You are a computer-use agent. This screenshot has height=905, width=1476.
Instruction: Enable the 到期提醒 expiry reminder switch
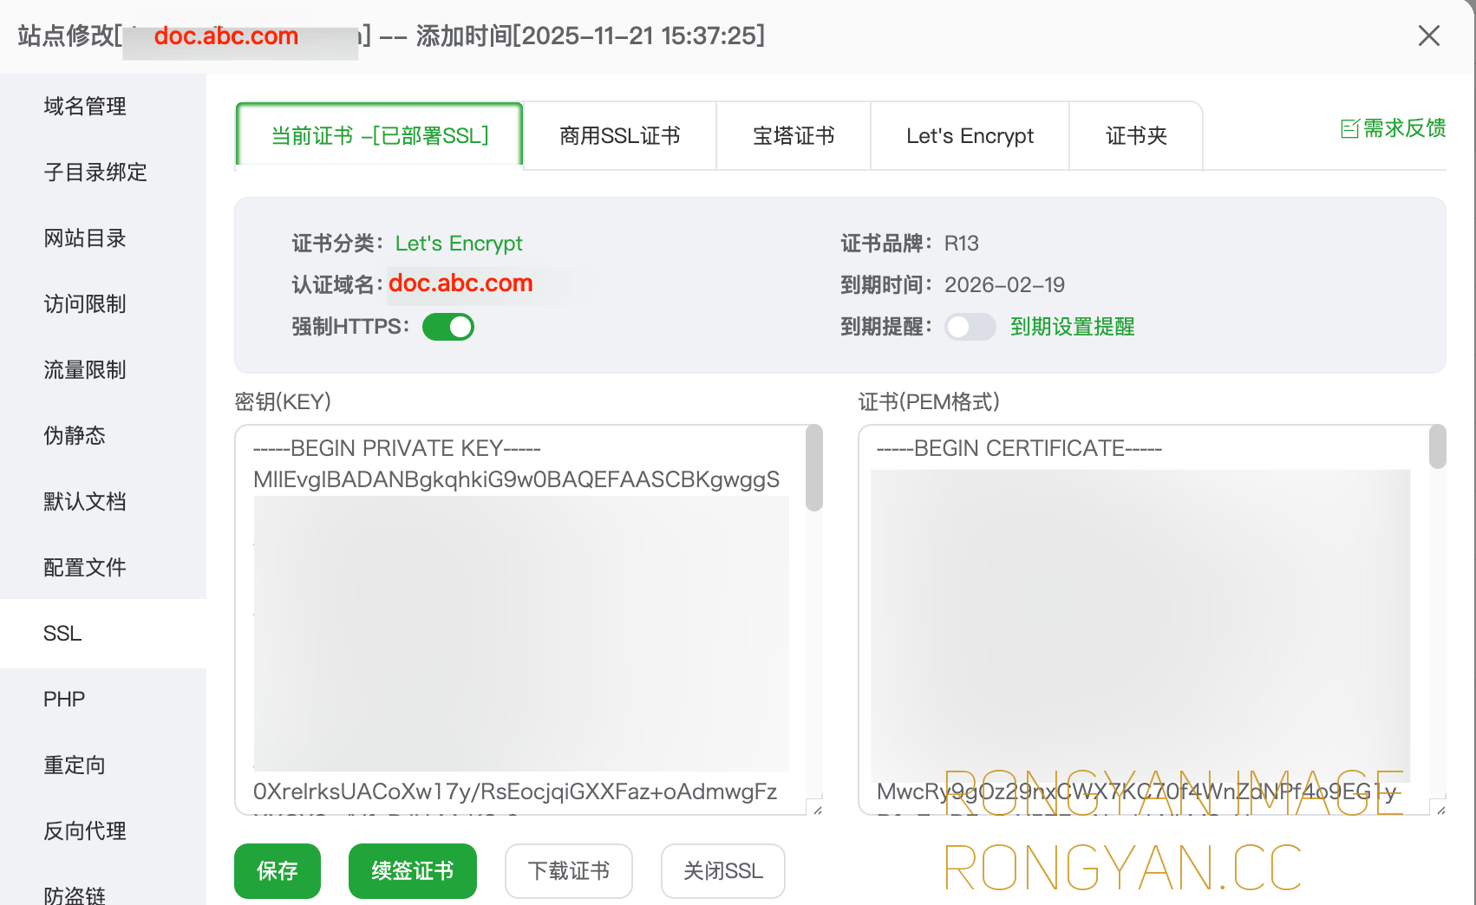pyautogui.click(x=970, y=327)
